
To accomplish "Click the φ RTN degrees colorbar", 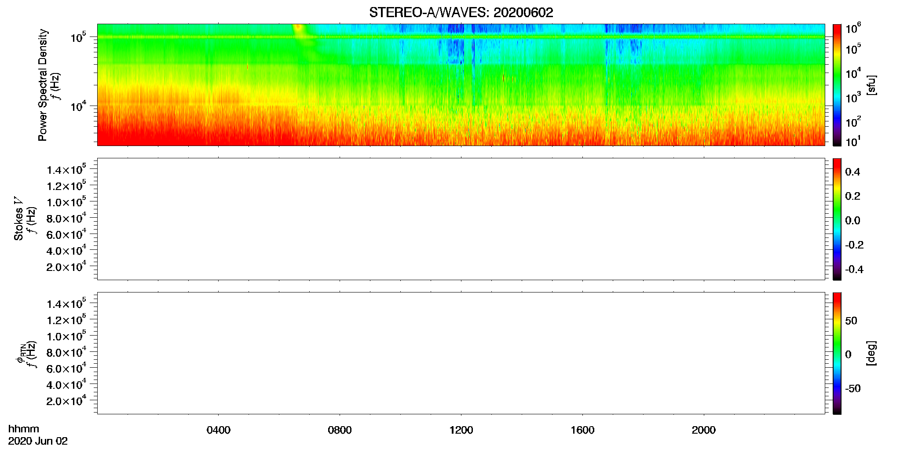I will (837, 353).
